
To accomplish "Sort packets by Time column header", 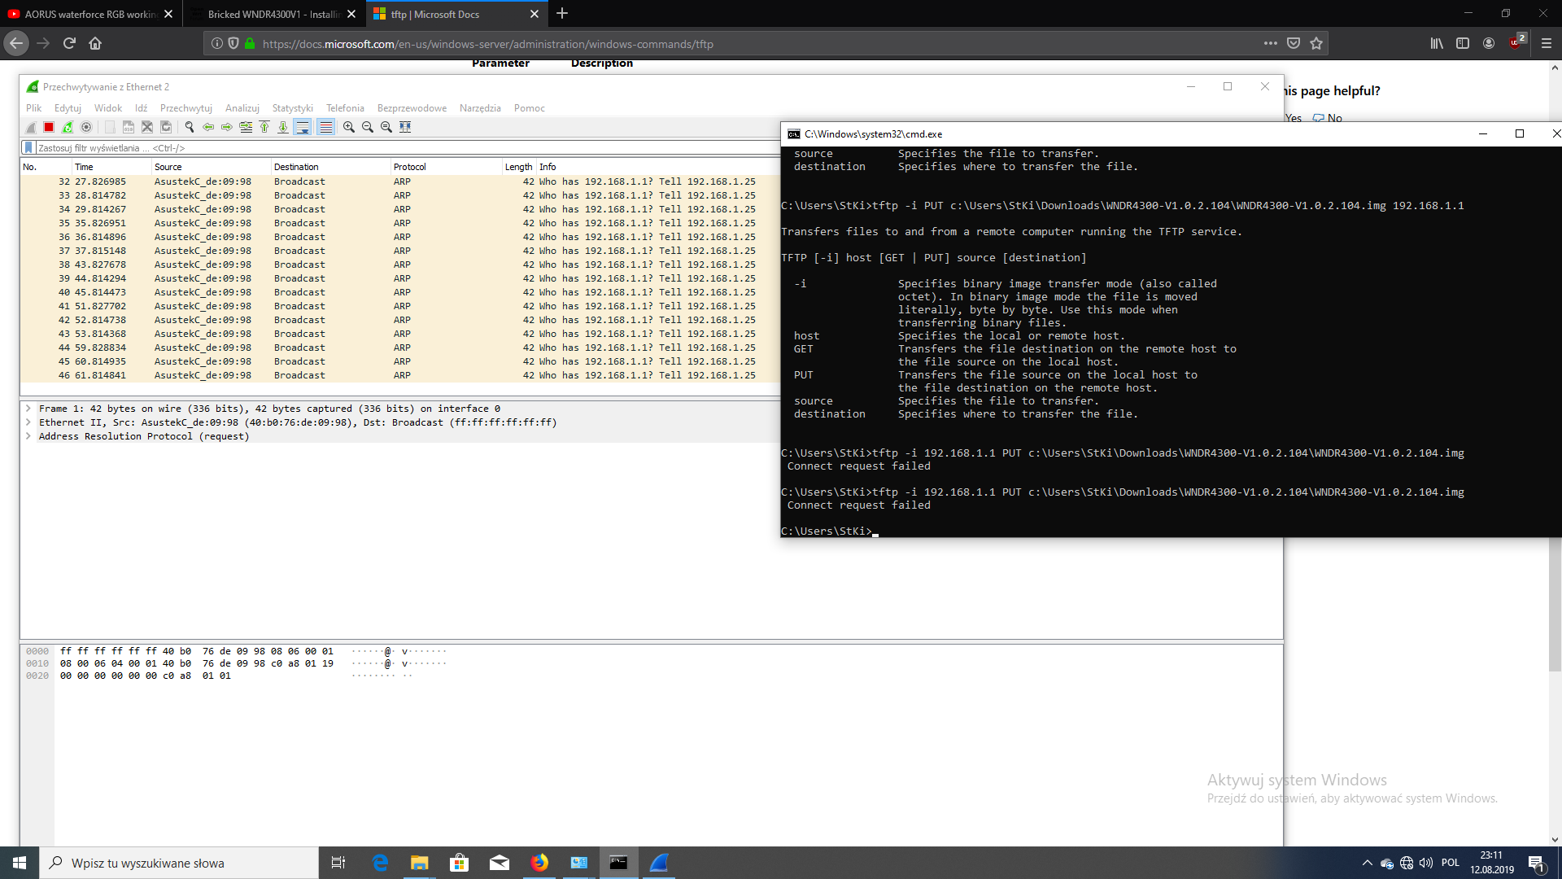I will [x=111, y=167].
